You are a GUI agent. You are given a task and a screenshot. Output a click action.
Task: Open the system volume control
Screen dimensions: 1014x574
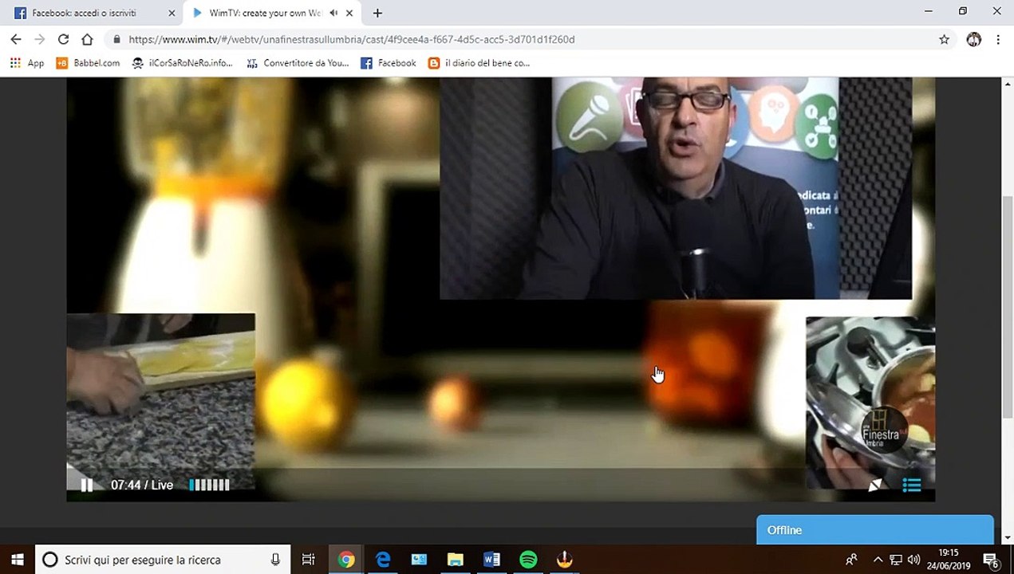coord(913,560)
